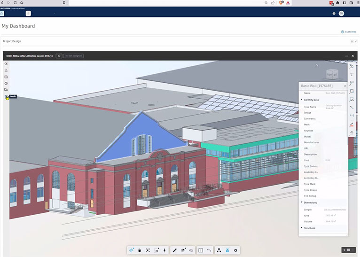Viewport: 360px width, 257px height.
Task: Select the Pan hand tool
Action: 140,250
